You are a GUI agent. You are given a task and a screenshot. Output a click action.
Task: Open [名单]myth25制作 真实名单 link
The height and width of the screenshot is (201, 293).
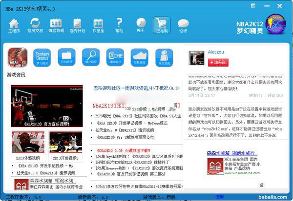tap(139, 156)
